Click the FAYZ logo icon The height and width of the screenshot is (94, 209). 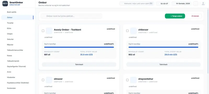click(5, 4)
